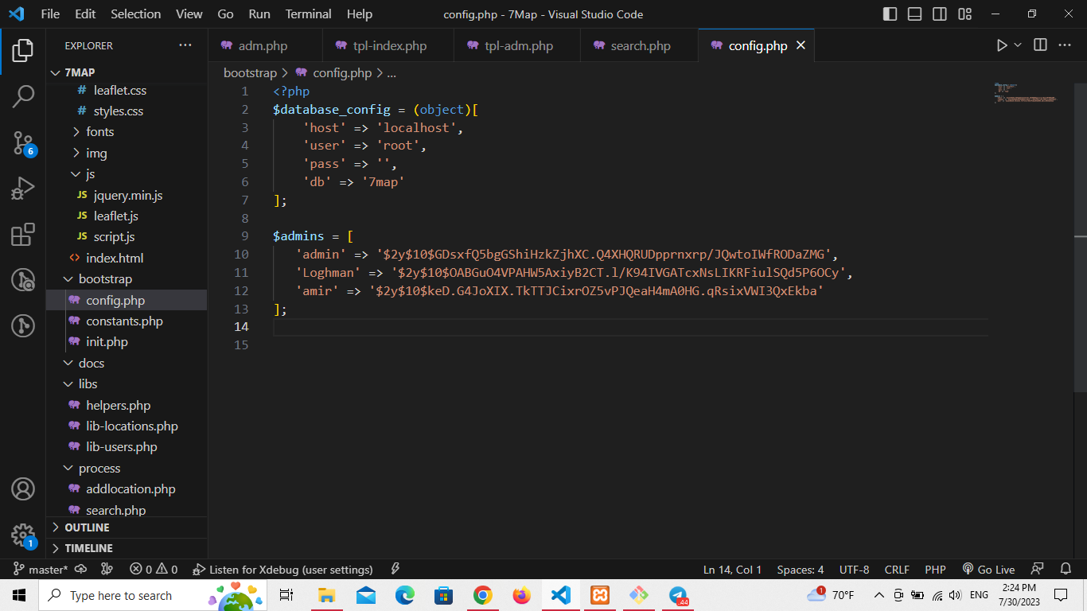The height and width of the screenshot is (611, 1087).
Task: Switch to the search.php tab
Action: pos(640,45)
